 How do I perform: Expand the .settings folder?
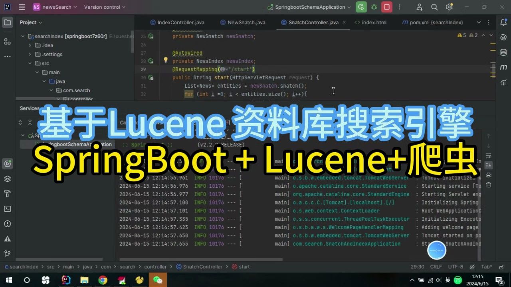click(30, 54)
